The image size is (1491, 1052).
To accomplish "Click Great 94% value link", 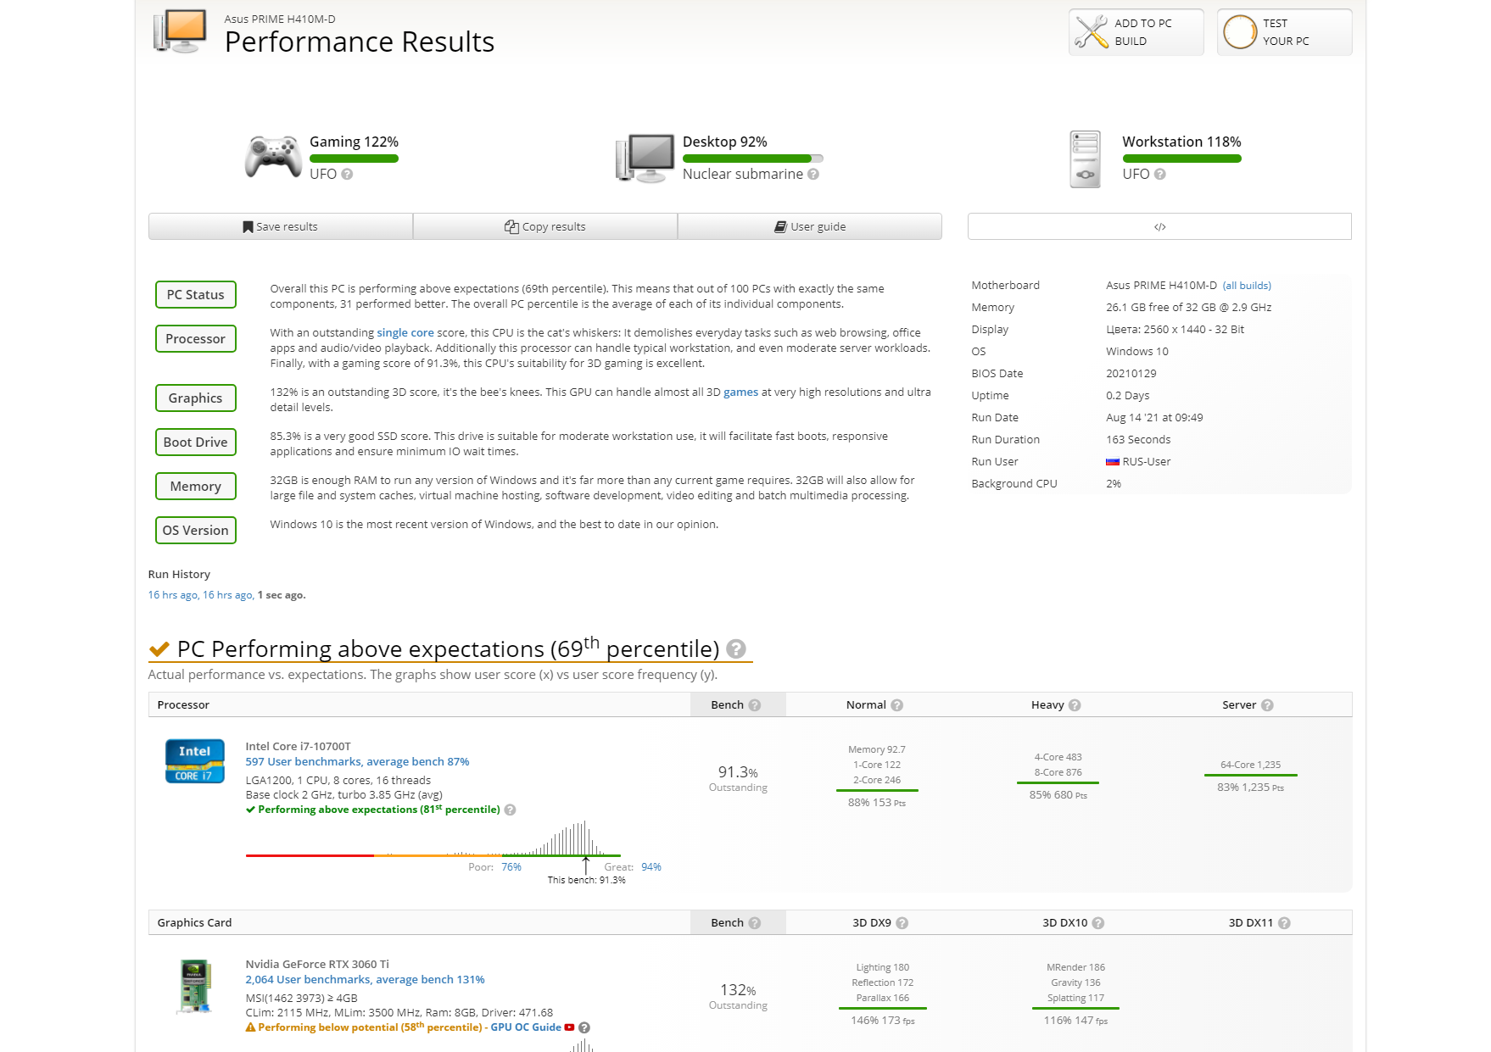I will (x=651, y=867).
